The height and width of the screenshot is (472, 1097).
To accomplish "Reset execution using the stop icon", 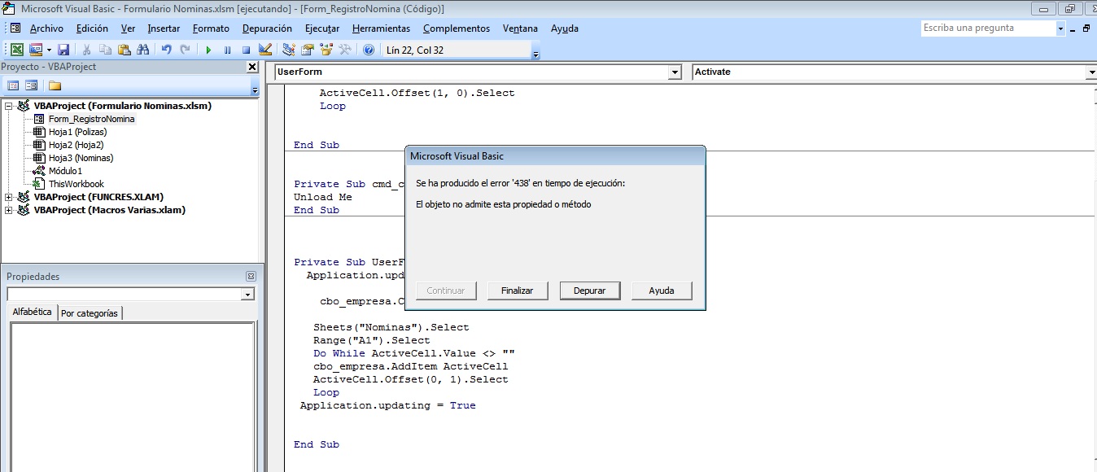I will tap(246, 49).
